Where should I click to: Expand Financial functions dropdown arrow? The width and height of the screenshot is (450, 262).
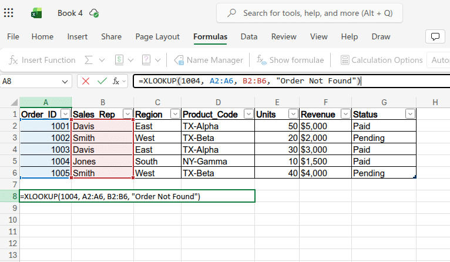click(130, 61)
